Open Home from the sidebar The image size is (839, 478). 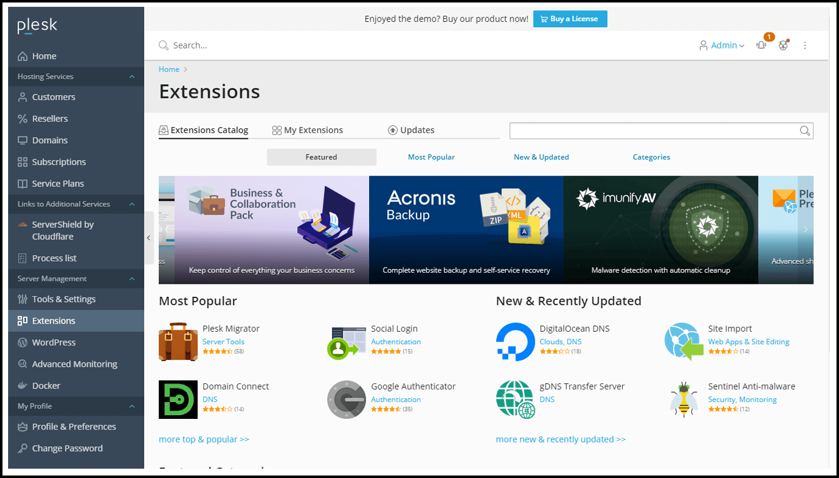[x=76, y=56]
